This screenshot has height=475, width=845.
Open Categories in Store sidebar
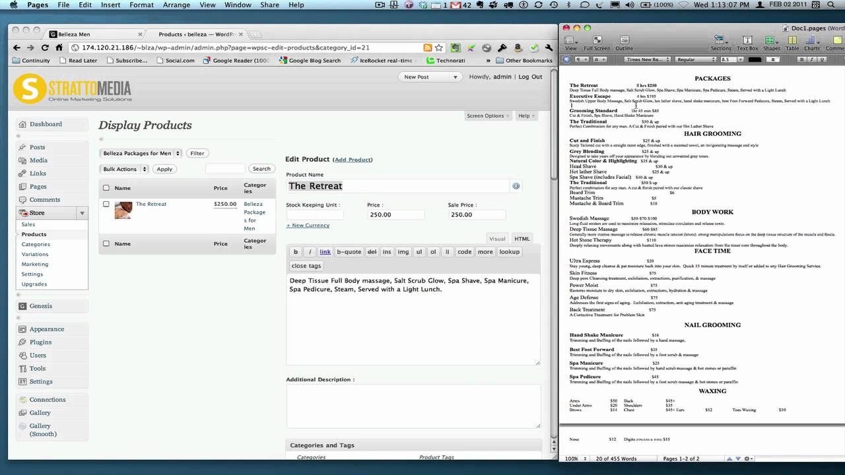click(36, 244)
